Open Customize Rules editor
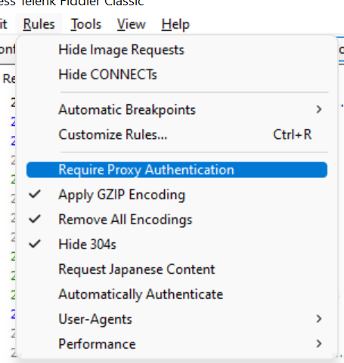The image size is (344, 363). tap(177, 134)
